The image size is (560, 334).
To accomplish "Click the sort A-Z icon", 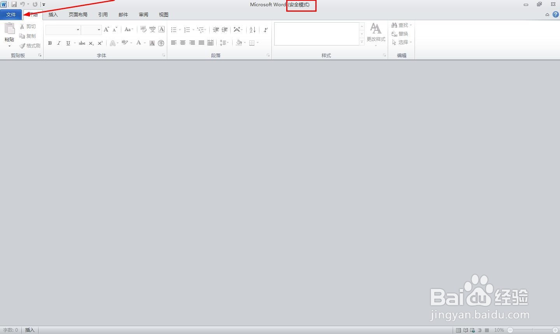I will click(x=252, y=30).
